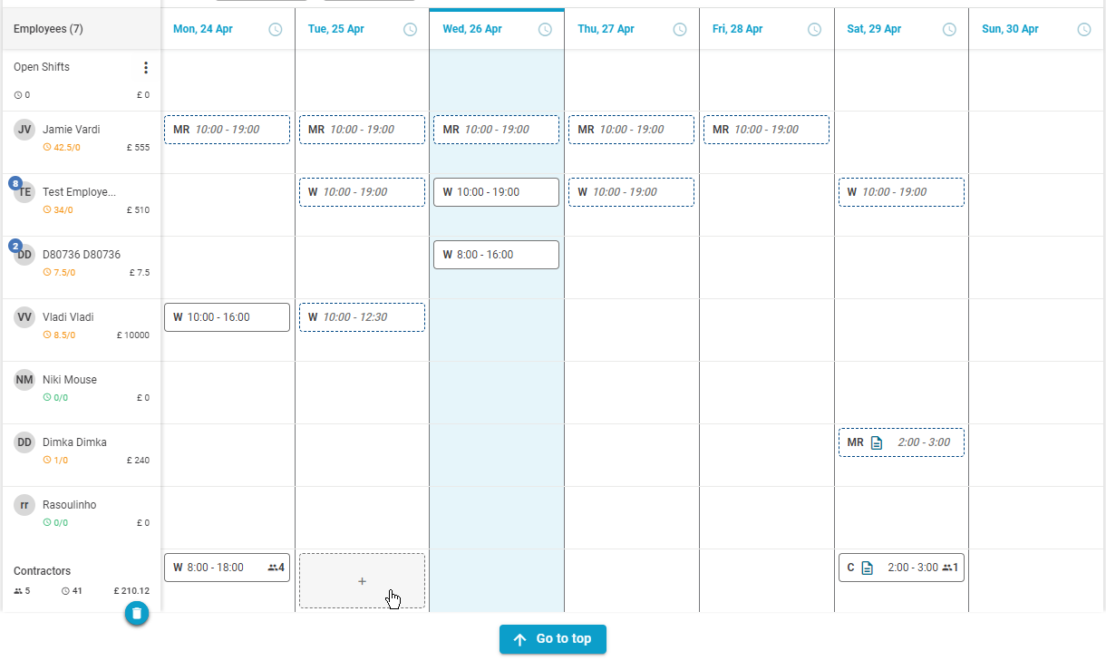This screenshot has width=1106, height=670.
Task: Click the Rasoulinho avatar
Action: pos(24,505)
